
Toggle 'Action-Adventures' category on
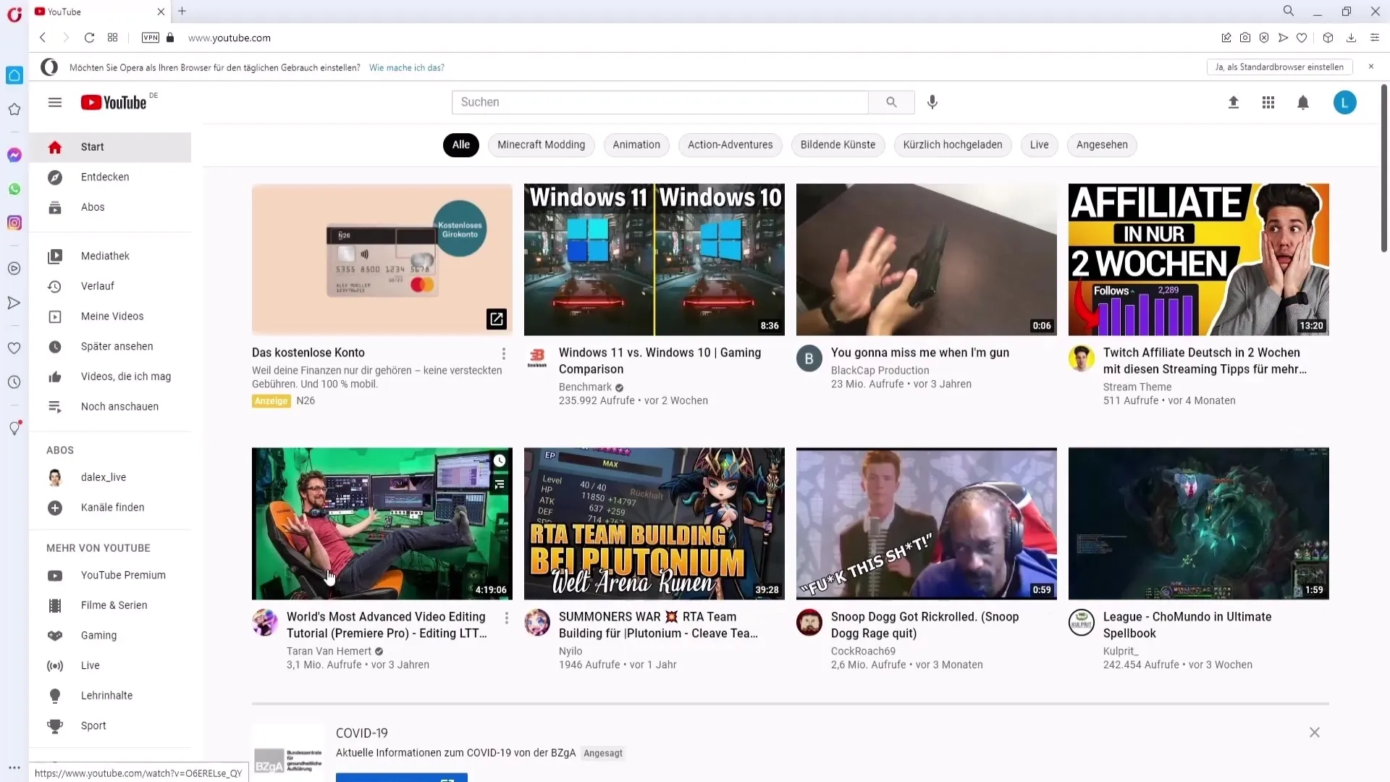click(730, 144)
